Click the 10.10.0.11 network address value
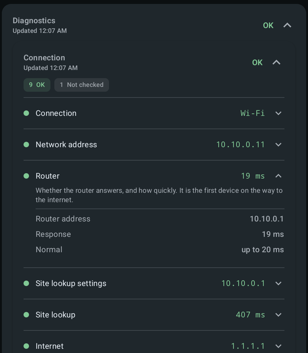Screen dimensions: 308x353 [240, 145]
